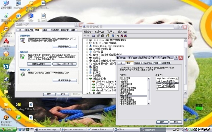Click the Properties icon in Device Manager toolbar
Screen dimensions: 212x132
[99, 36]
